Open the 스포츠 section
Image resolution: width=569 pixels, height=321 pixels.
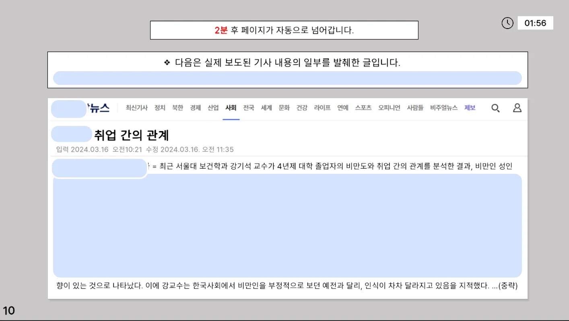[363, 108]
